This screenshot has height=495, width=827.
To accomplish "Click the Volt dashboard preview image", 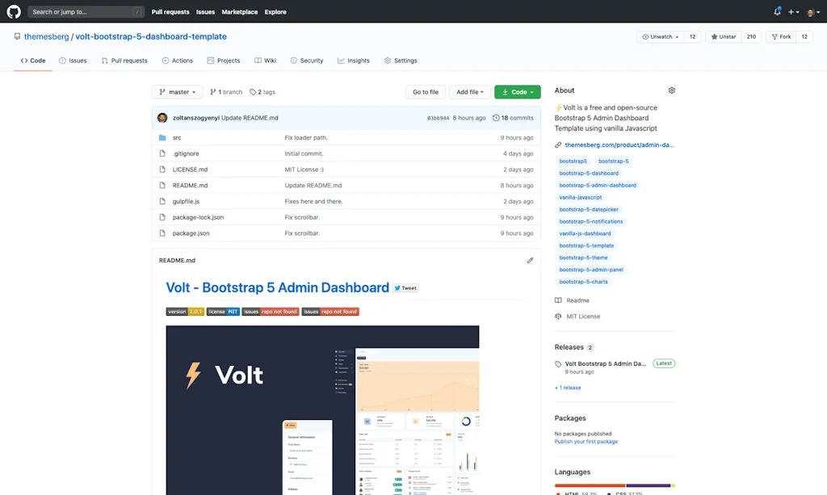I will pos(322,410).
